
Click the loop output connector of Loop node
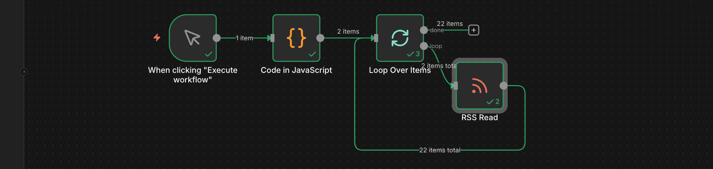[x=424, y=46]
